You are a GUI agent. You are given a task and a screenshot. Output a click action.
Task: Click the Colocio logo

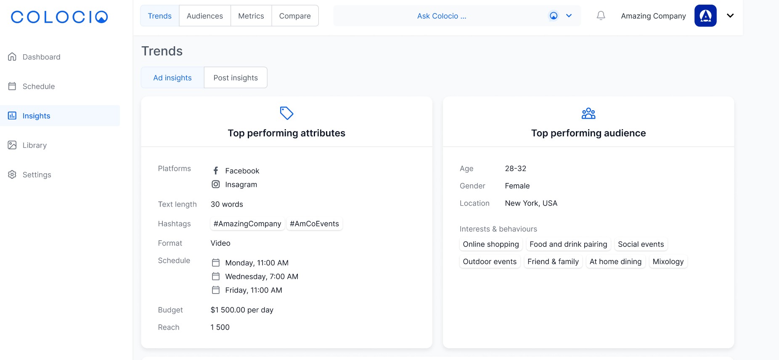pyautogui.click(x=59, y=17)
